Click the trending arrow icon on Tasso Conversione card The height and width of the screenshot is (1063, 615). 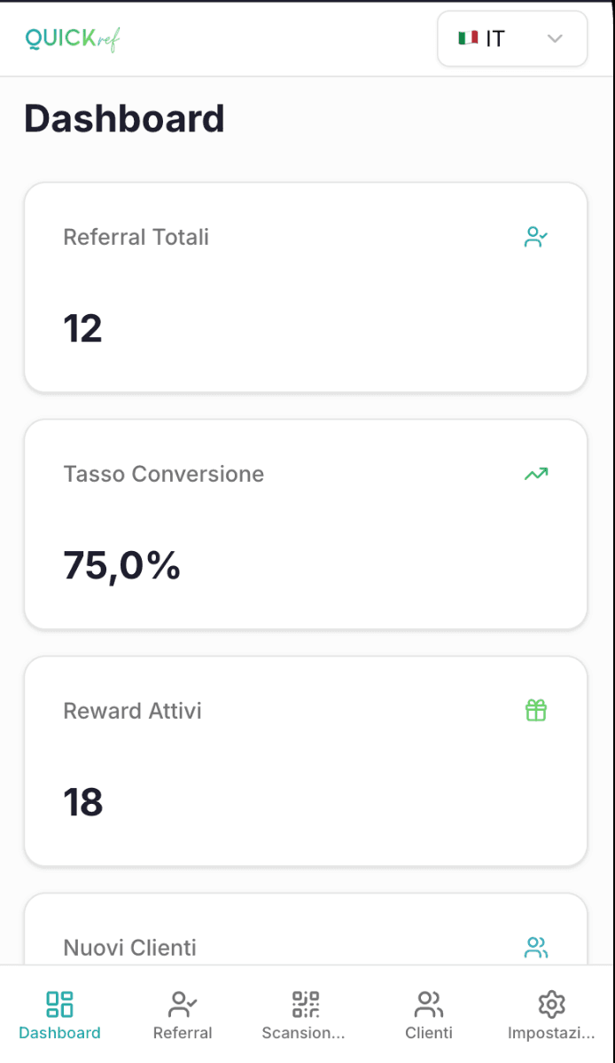tap(535, 474)
